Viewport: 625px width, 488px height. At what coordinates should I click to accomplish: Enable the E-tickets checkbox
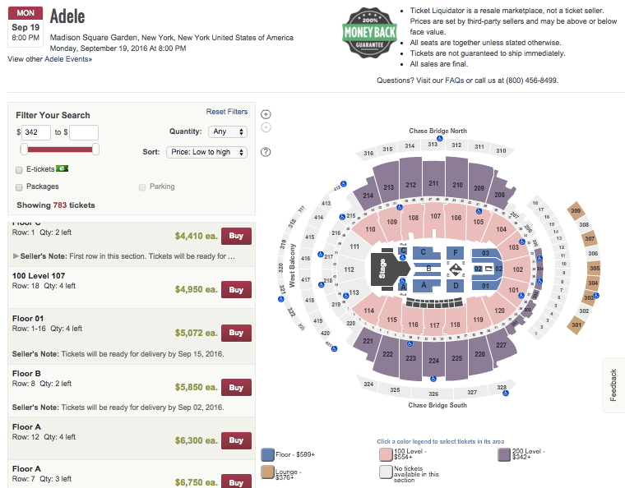19,169
